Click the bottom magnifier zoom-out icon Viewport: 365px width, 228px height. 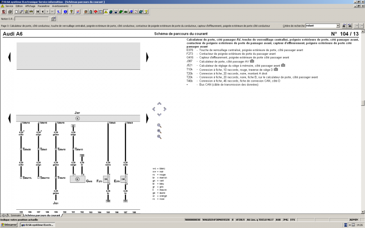[x=159, y=137]
